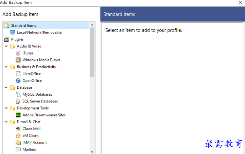Click the E-mail & Chat label

tap(28, 122)
